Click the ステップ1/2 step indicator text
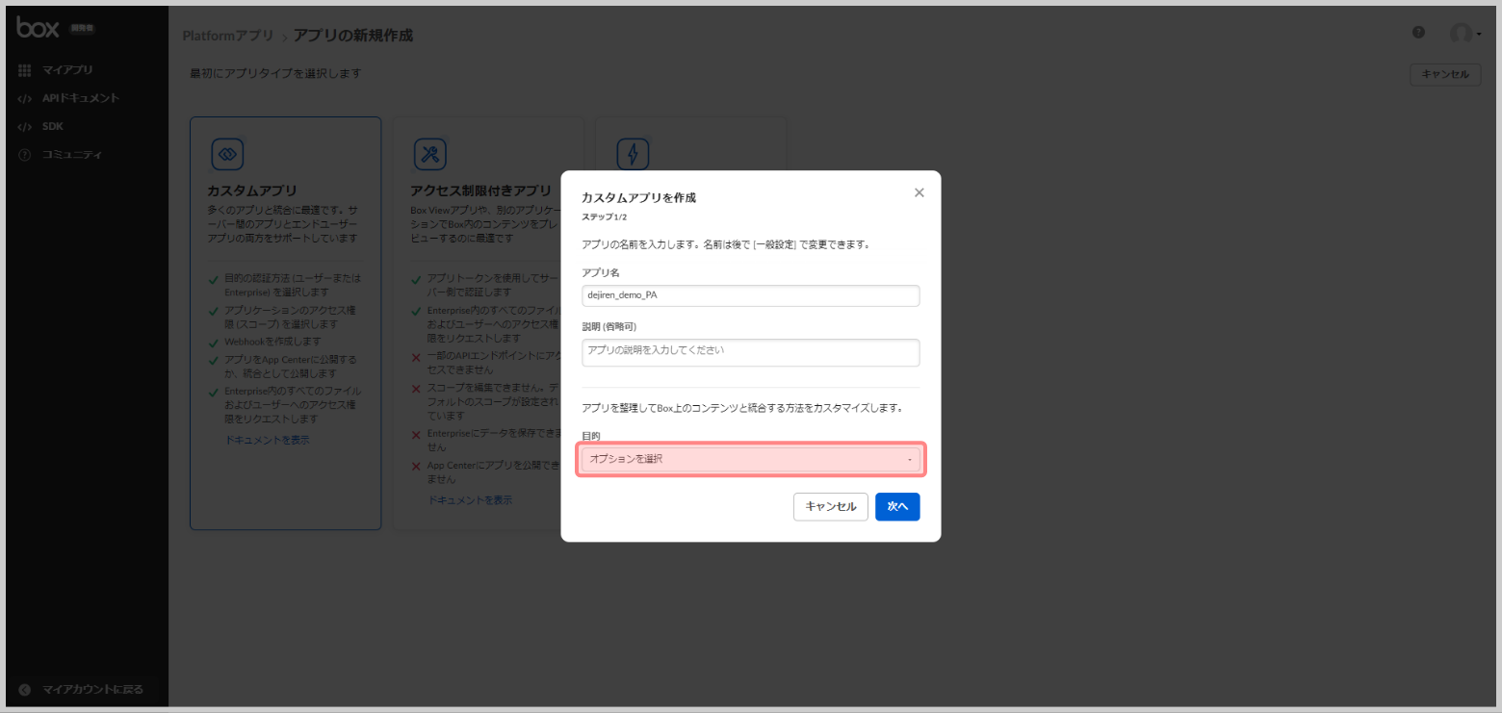Image resolution: width=1502 pixels, height=713 pixels. pyautogui.click(x=605, y=217)
